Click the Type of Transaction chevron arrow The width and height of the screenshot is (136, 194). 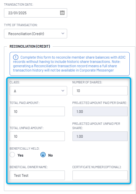pos(63,33)
